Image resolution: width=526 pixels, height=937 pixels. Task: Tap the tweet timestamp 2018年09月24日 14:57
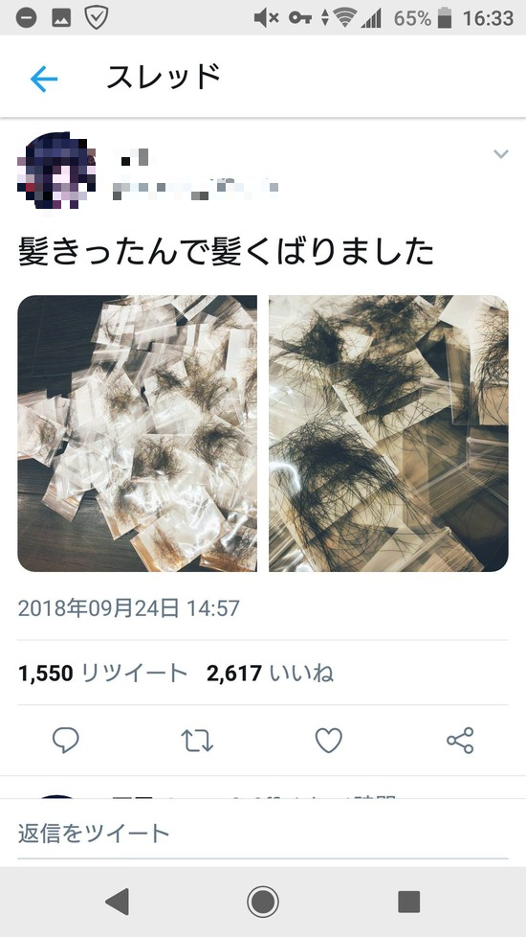pyautogui.click(x=129, y=608)
